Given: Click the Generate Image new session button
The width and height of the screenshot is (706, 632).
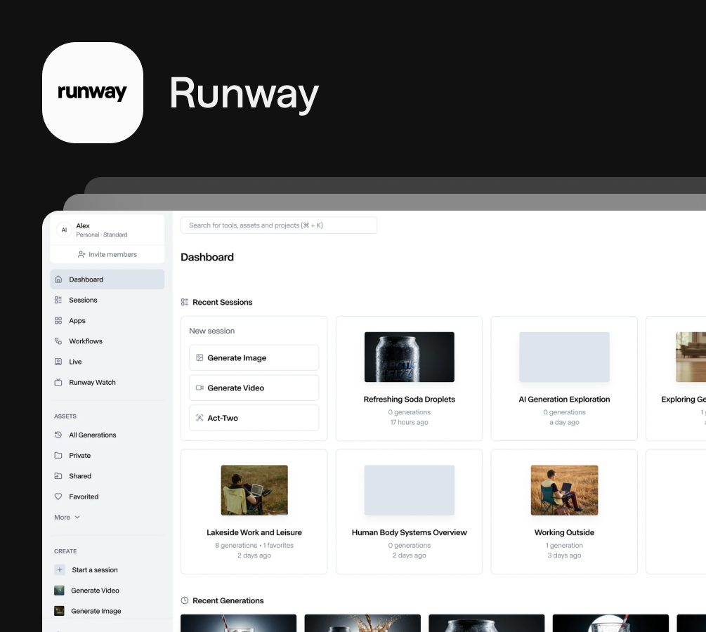Looking at the screenshot, I should [x=254, y=358].
